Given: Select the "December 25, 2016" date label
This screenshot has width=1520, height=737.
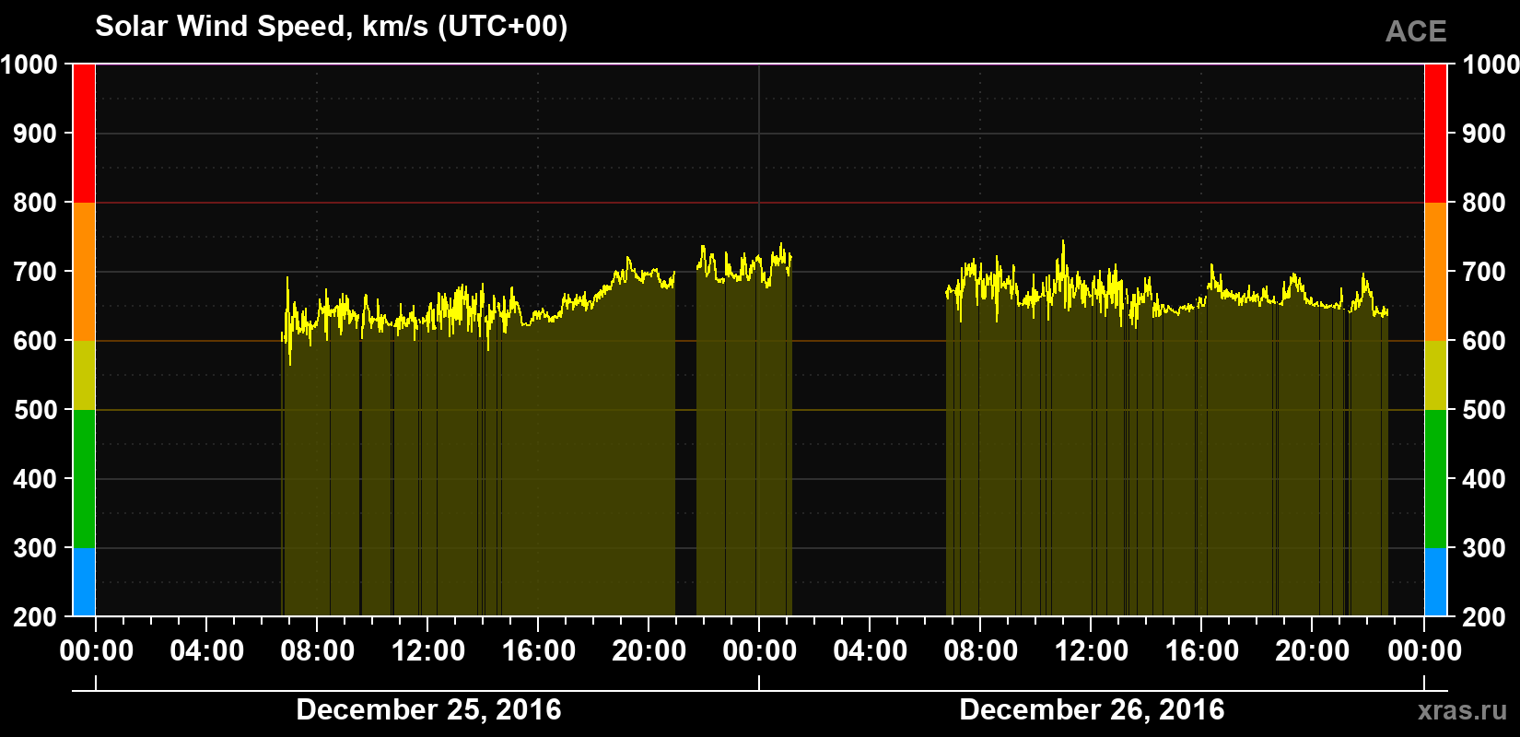Looking at the screenshot, I should click(428, 710).
